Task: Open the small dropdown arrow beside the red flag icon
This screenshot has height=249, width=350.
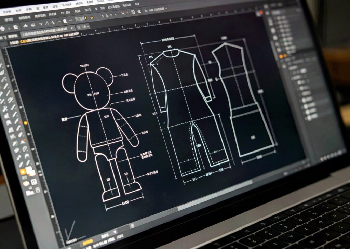Action: pos(128,13)
